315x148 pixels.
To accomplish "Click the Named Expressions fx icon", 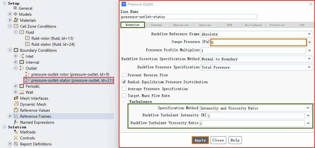I will 16,122.
